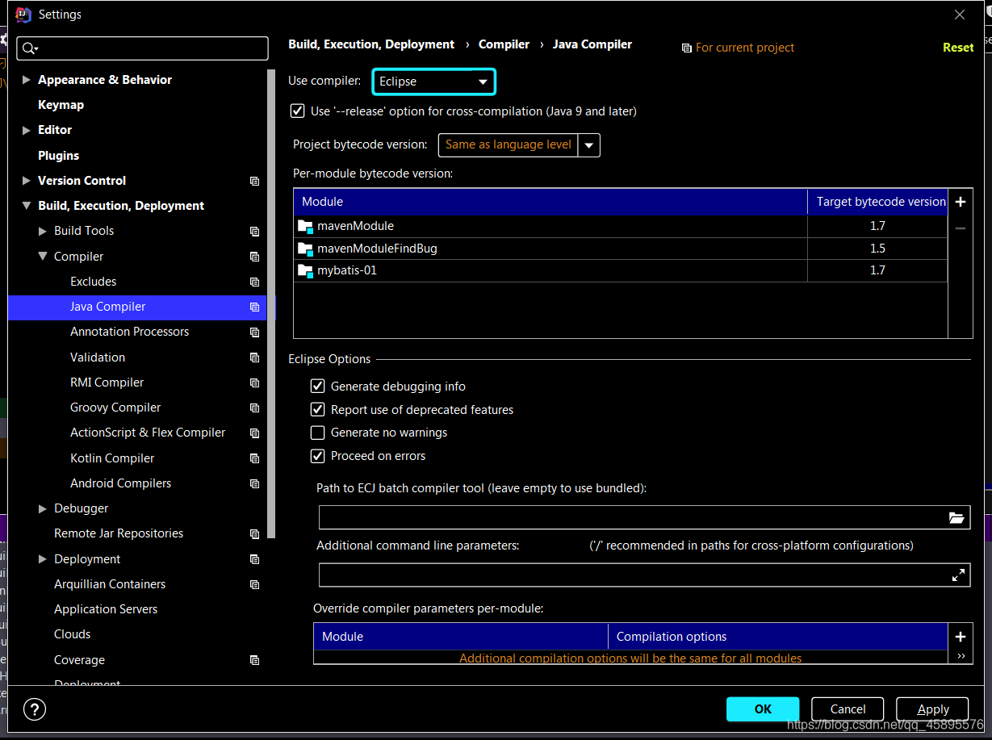Viewport: 992px width, 740px height.
Task: Collapse the Compiler tree node
Action: (x=43, y=257)
